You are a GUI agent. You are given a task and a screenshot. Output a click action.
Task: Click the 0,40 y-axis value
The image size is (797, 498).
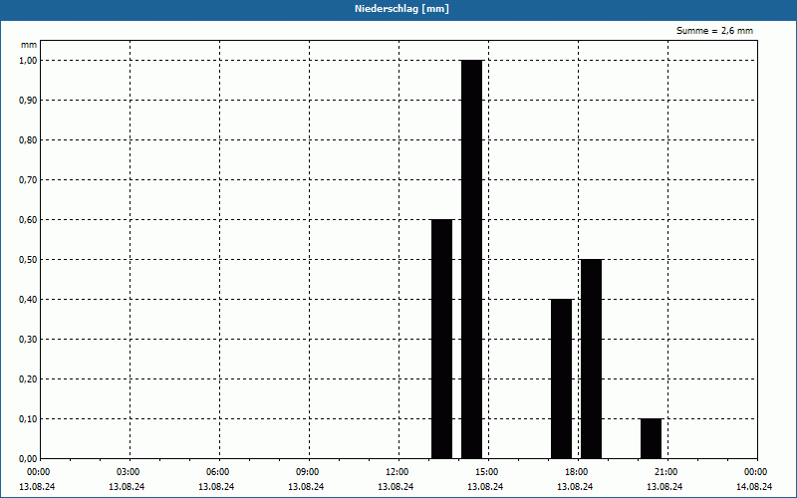(28, 300)
